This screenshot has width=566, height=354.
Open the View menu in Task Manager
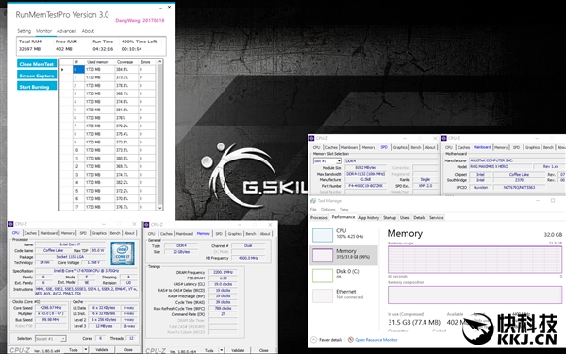(x=344, y=210)
